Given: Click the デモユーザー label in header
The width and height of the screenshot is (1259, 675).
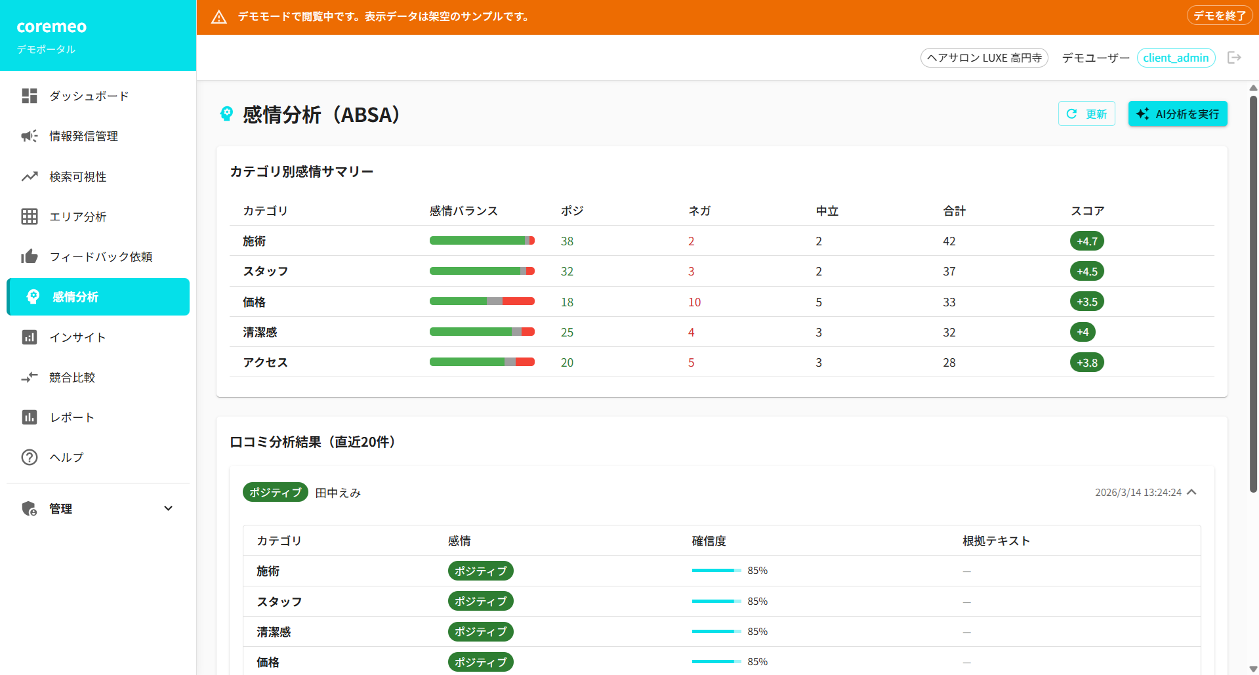Looking at the screenshot, I should point(1096,58).
